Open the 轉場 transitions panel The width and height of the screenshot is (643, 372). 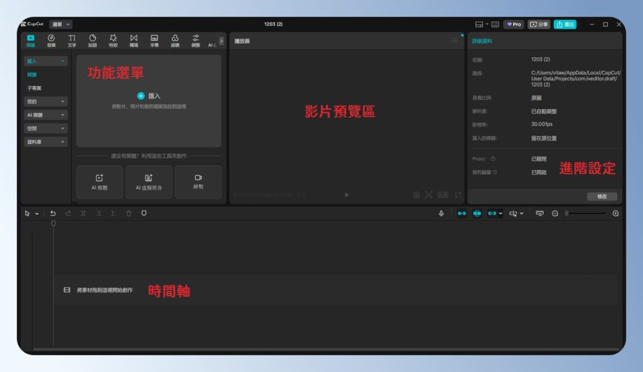point(133,41)
